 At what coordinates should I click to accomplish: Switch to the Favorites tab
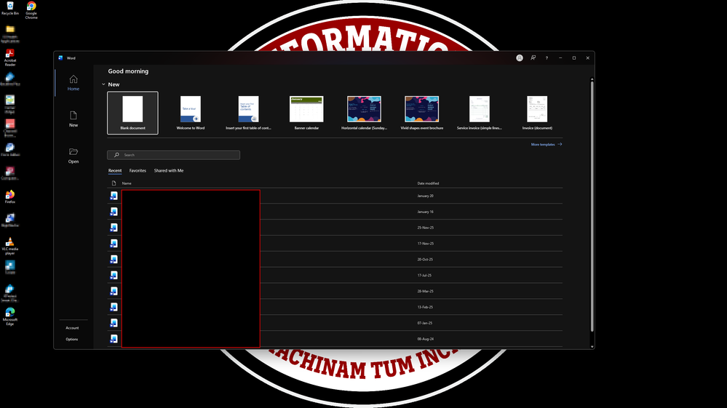click(x=138, y=170)
